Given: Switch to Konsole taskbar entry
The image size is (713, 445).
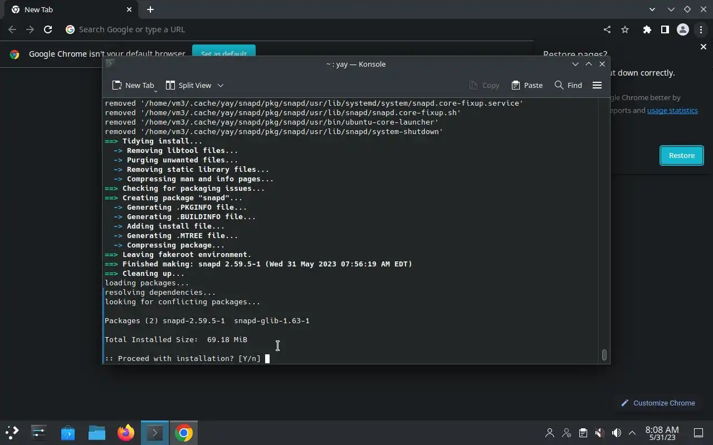Looking at the screenshot, I should point(155,432).
